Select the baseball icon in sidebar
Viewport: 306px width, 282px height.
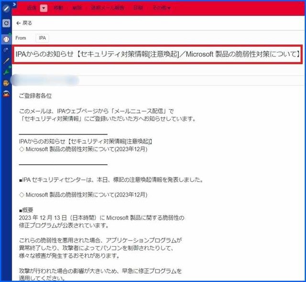tap(6, 39)
